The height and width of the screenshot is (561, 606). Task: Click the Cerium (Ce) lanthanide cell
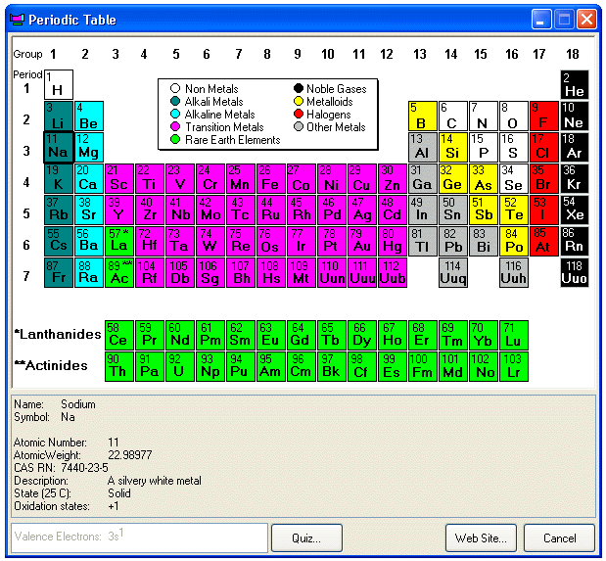118,335
